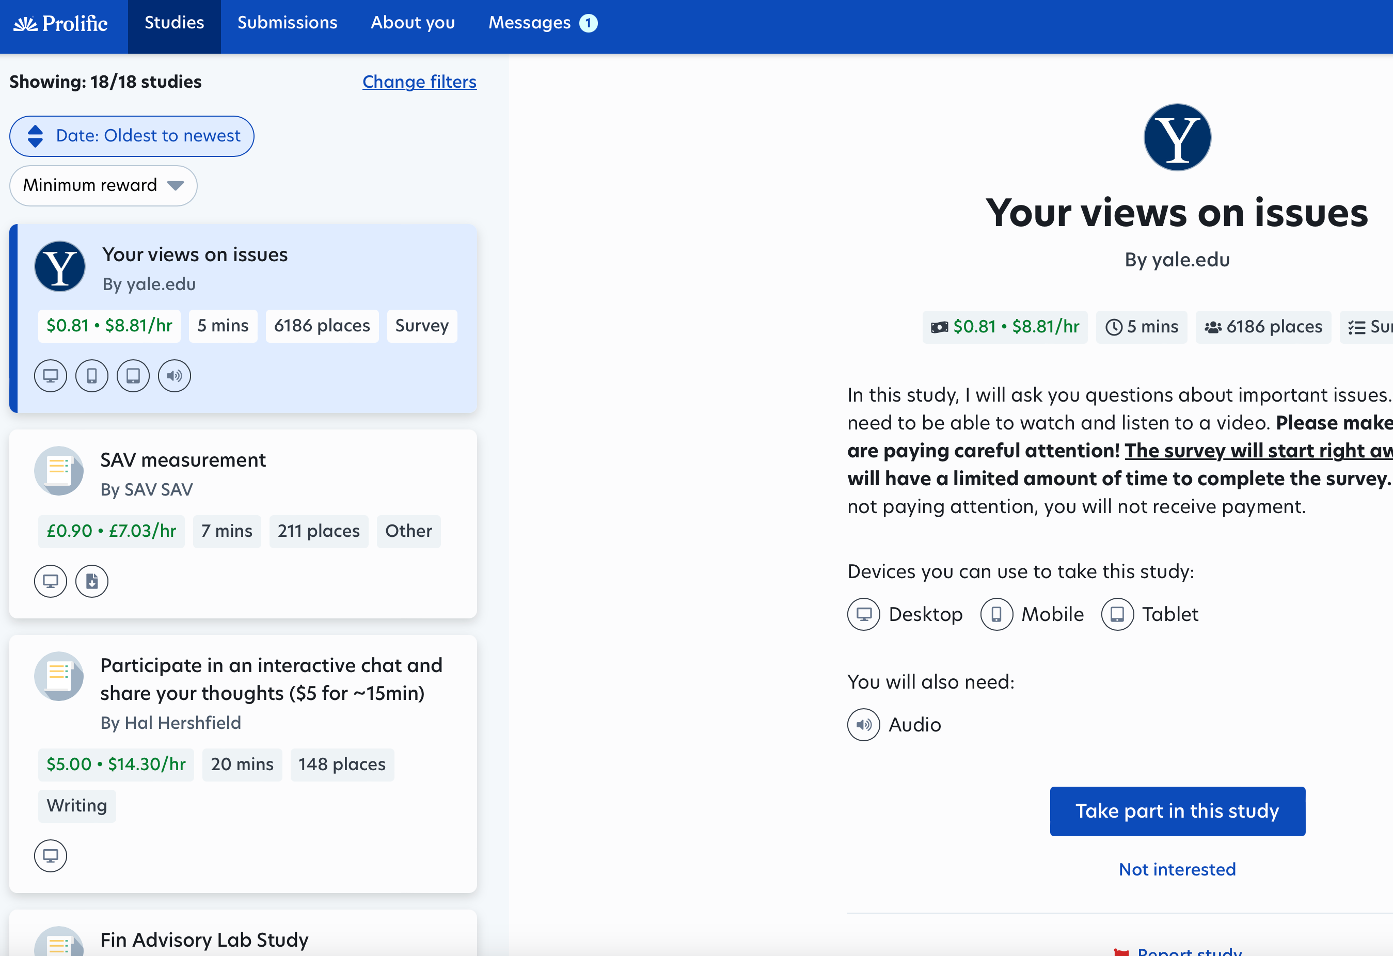Click desktop icon on SAV measurement card
The width and height of the screenshot is (1393, 956).
click(x=51, y=581)
